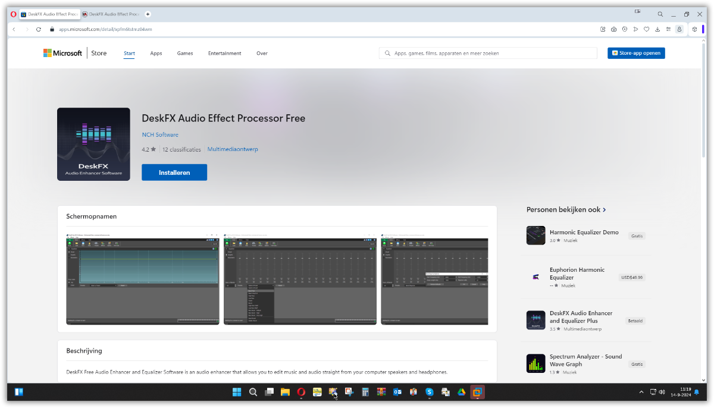Open the Start menu item in Store header
The width and height of the screenshot is (714, 408).
click(129, 53)
